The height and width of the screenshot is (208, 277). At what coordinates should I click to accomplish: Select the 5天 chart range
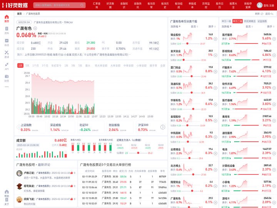27,65
